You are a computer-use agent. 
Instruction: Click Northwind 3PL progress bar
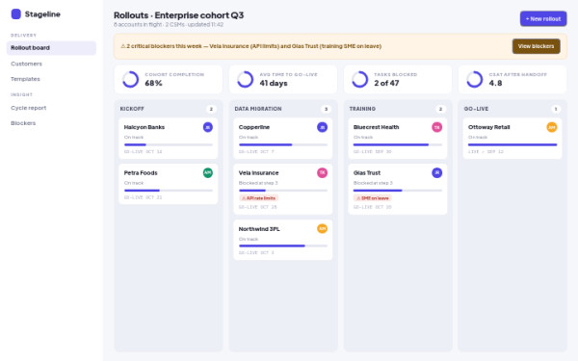pos(283,245)
